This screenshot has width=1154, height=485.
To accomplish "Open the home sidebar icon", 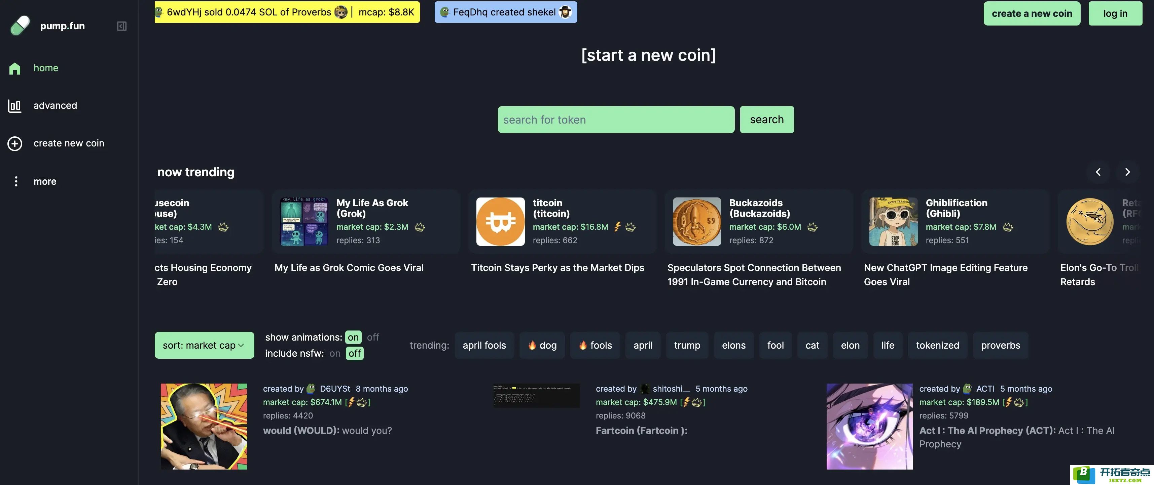I will (x=15, y=69).
